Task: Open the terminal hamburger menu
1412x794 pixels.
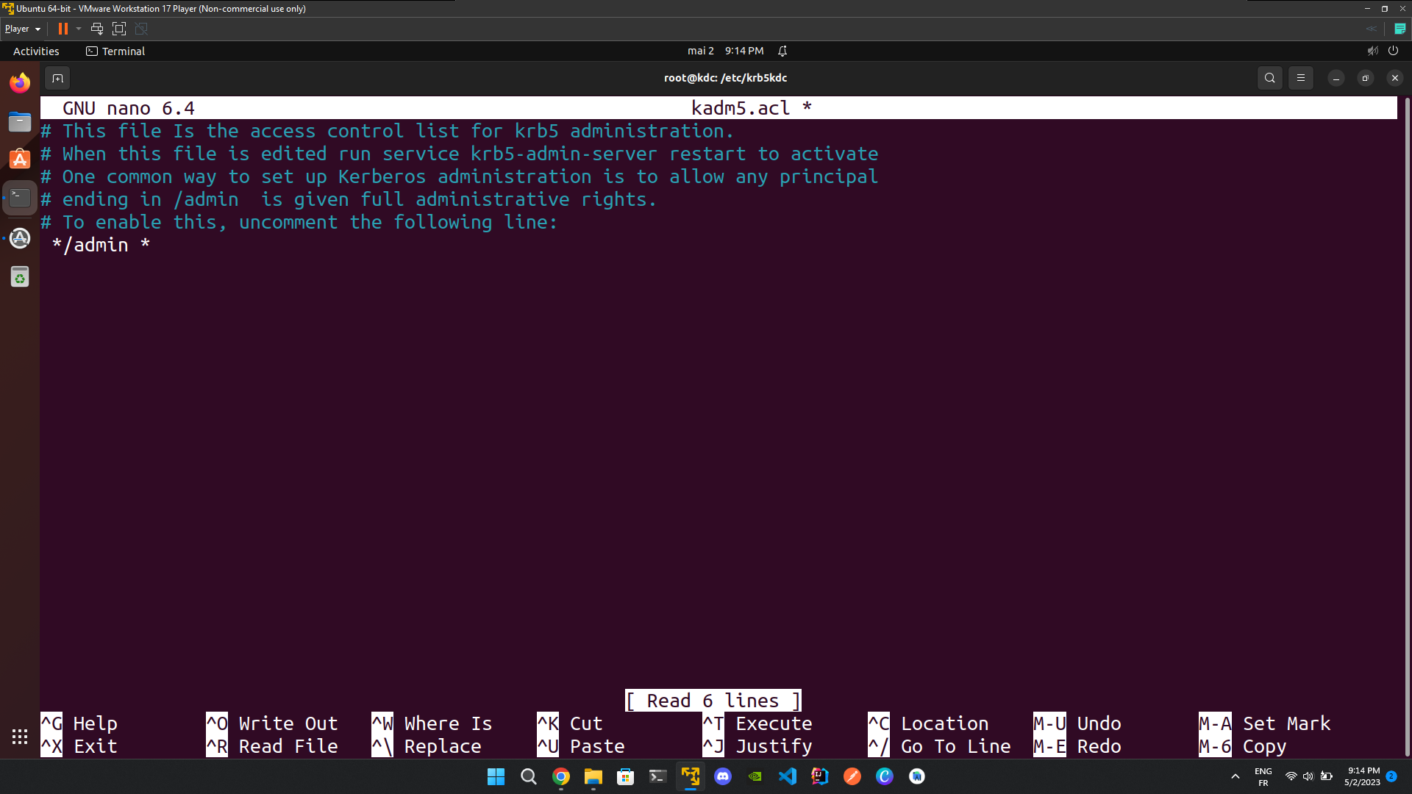Action: [x=1300, y=78]
